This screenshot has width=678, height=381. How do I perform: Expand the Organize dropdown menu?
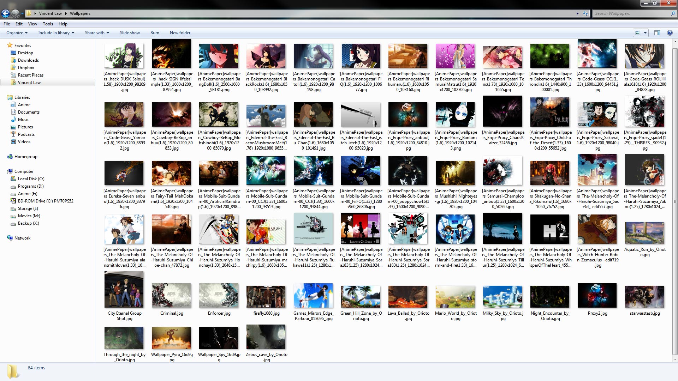(x=17, y=33)
